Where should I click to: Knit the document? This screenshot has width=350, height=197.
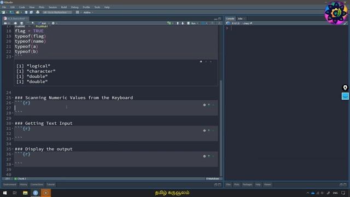(43, 23)
